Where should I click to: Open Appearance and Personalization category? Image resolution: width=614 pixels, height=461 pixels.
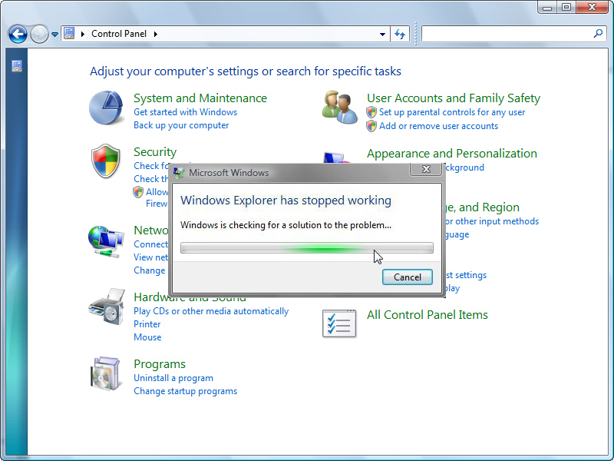[x=452, y=153]
